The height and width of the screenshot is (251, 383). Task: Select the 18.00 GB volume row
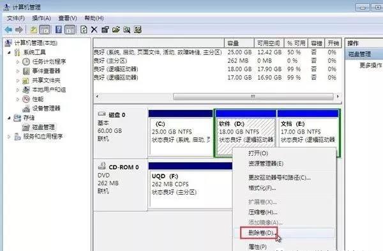click(x=217, y=69)
